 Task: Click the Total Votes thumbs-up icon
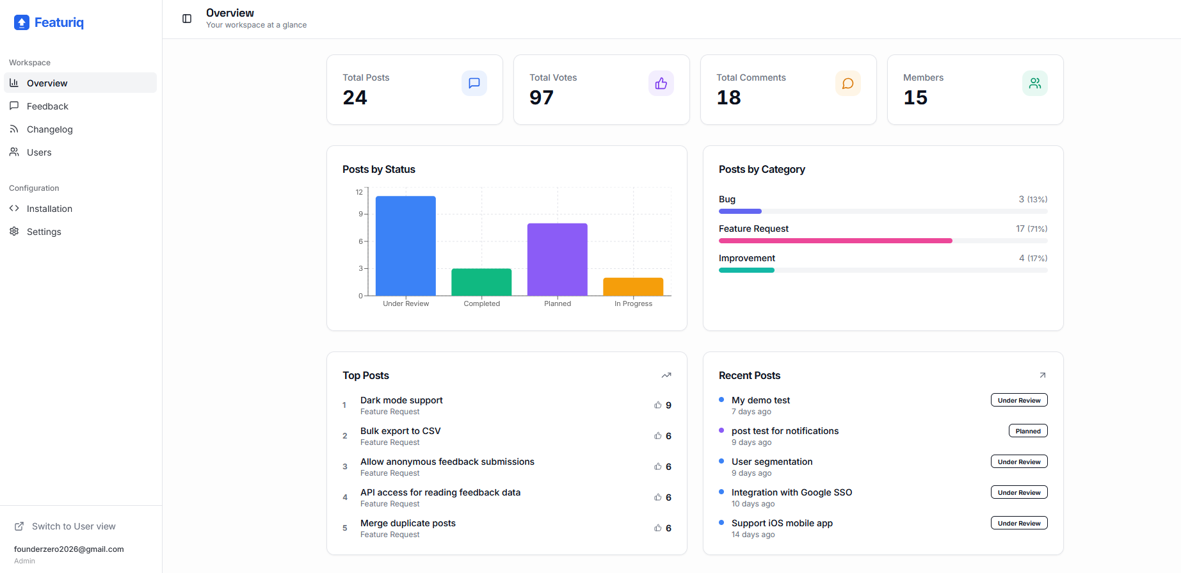[x=661, y=83]
